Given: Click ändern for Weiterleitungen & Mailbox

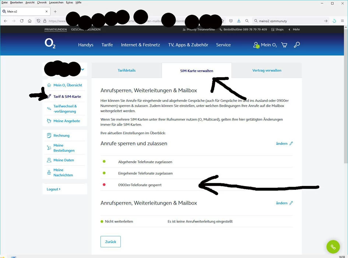Looking at the screenshot, I should (282, 203).
